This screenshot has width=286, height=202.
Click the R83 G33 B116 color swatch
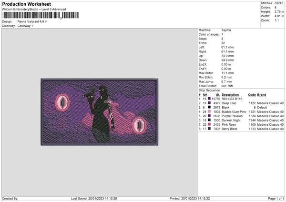tap(209, 99)
